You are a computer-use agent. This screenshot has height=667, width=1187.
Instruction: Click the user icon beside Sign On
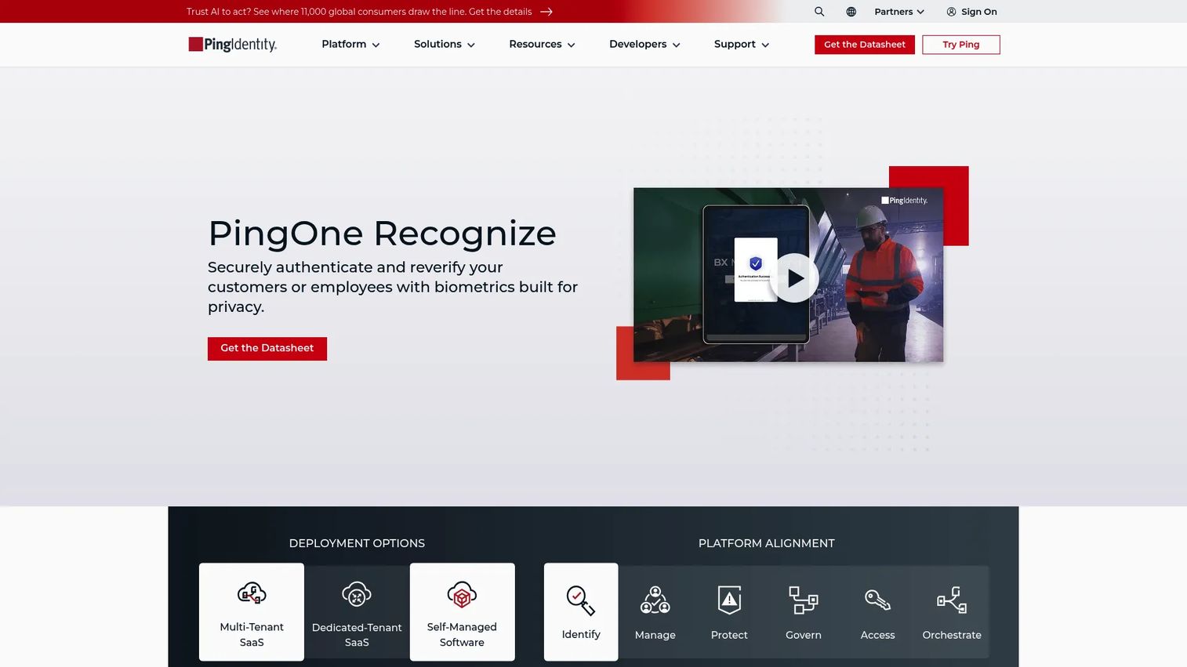coord(951,12)
